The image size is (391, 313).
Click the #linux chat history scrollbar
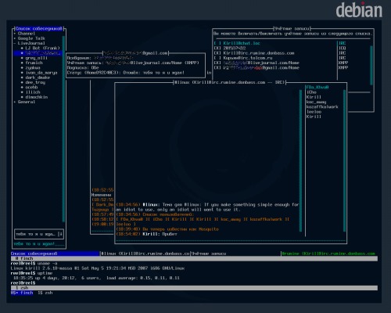[300, 160]
